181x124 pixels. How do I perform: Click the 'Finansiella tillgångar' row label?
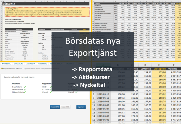tap(100, 27)
